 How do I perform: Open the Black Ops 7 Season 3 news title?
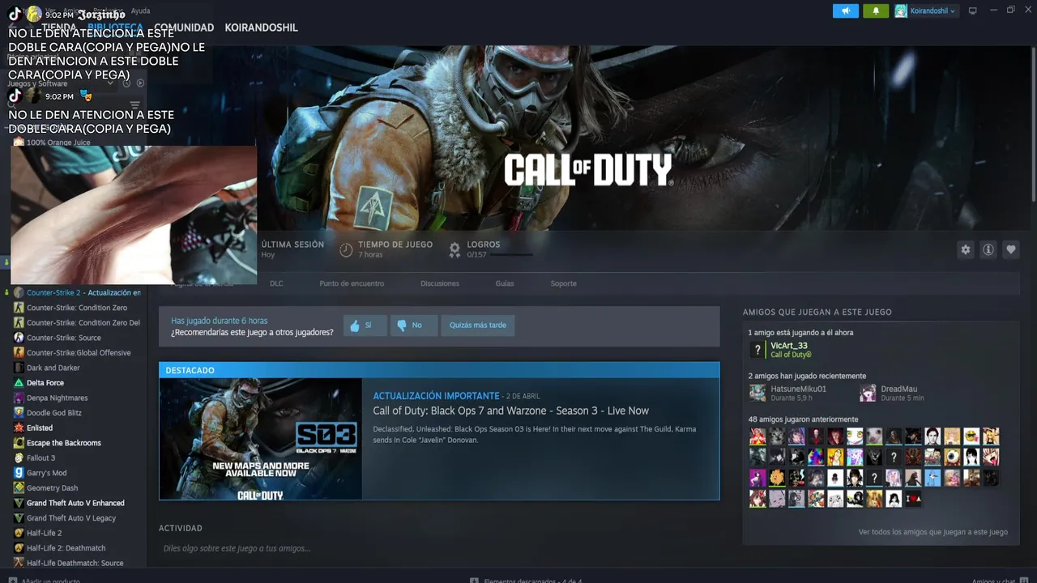(x=511, y=411)
